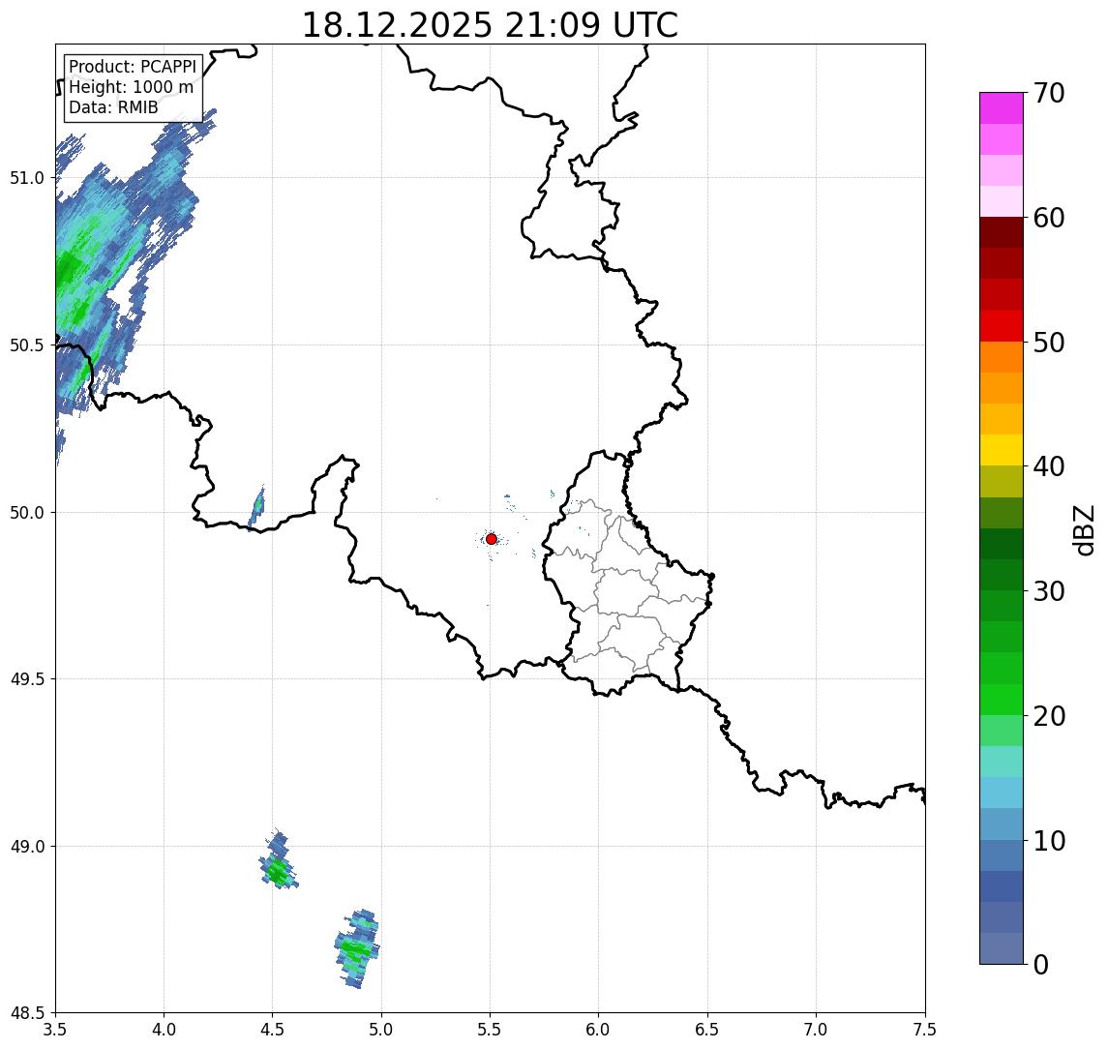Viewport: 1108px width, 1049px height.
Task: Click the dBZ colorbar axis label
Action: pos(1084,529)
